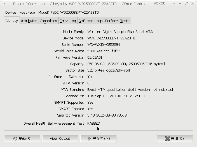Click the Scanned on date value
Image resolution: width=197 pixels, height=147 pixels.
tap(116, 96)
